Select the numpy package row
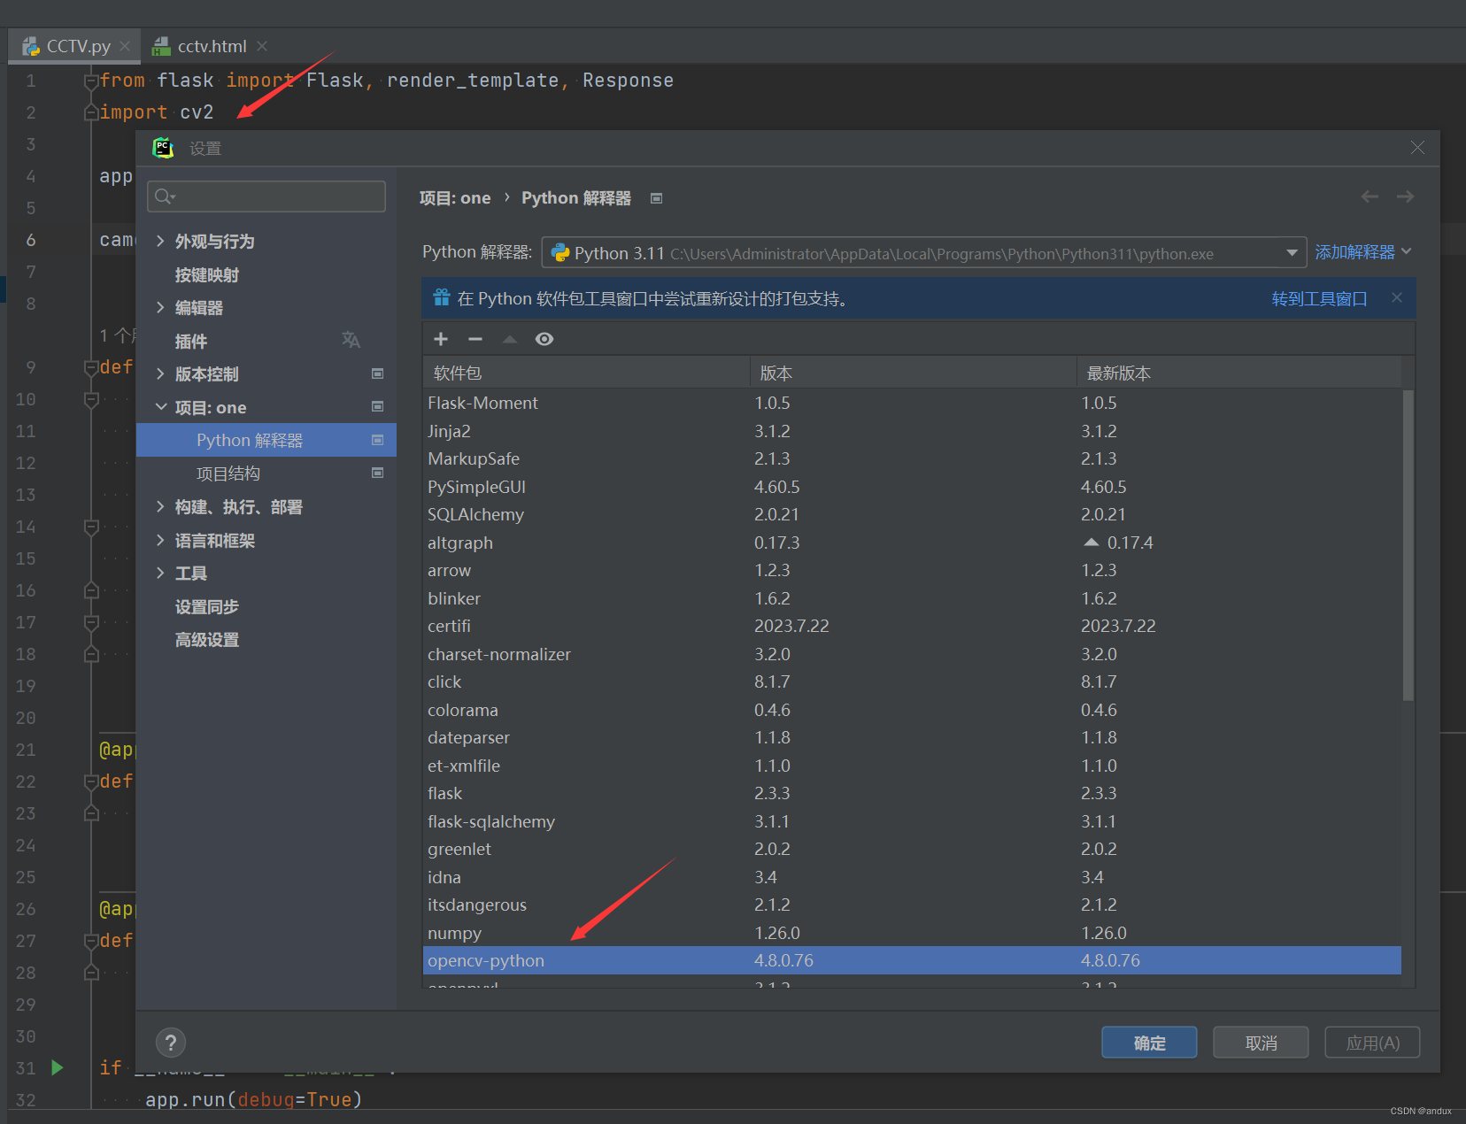This screenshot has width=1466, height=1124. pyautogui.click(x=912, y=933)
